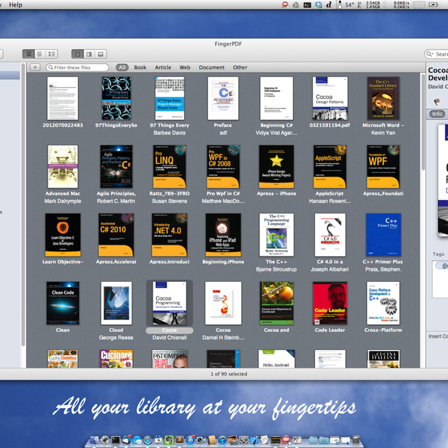
Task: Select Cocoa by Daniel H Steinb…
Action: pos(223,303)
